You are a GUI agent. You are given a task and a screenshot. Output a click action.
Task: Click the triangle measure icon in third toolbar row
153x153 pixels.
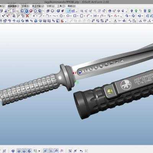(140, 21)
